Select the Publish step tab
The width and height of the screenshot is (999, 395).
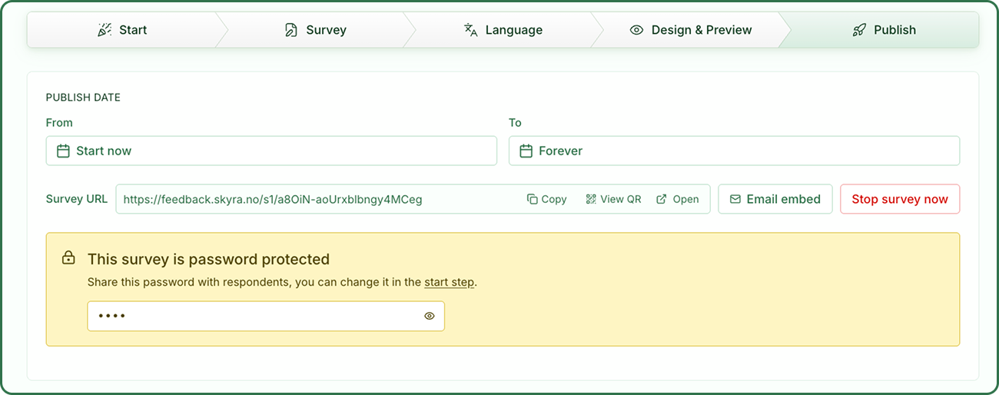pyautogui.click(x=884, y=30)
